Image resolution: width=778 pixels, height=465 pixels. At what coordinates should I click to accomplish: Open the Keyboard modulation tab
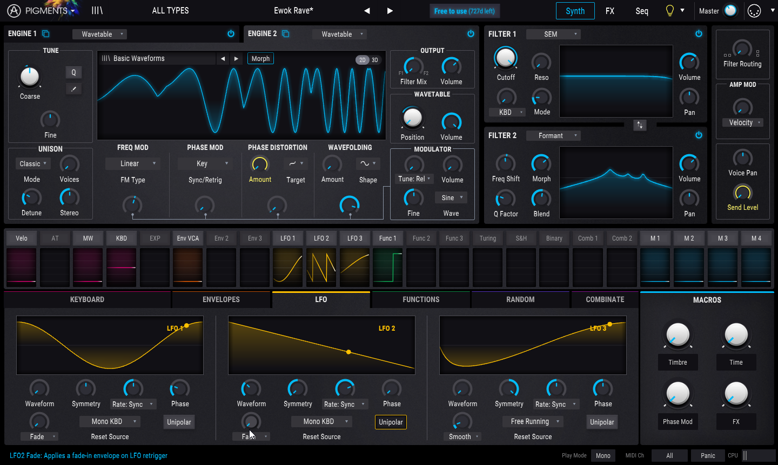click(x=87, y=299)
